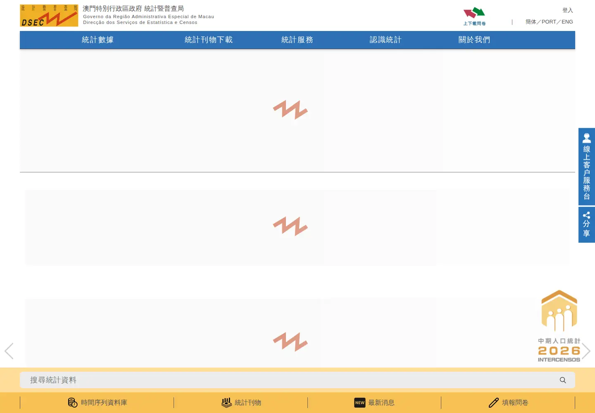Open the 填報問卷 link text
The width and height of the screenshot is (595, 413).
point(515,403)
